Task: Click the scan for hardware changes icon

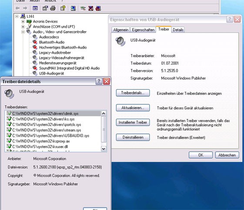Action: pyautogui.click(x=73, y=8)
